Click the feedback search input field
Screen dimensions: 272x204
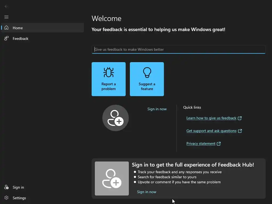pyautogui.click(x=178, y=49)
